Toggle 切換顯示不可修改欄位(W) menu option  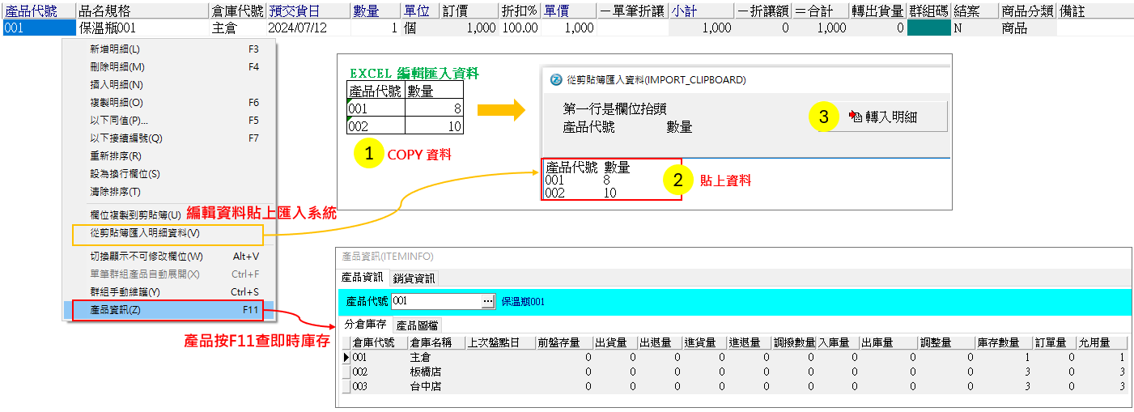(146, 257)
